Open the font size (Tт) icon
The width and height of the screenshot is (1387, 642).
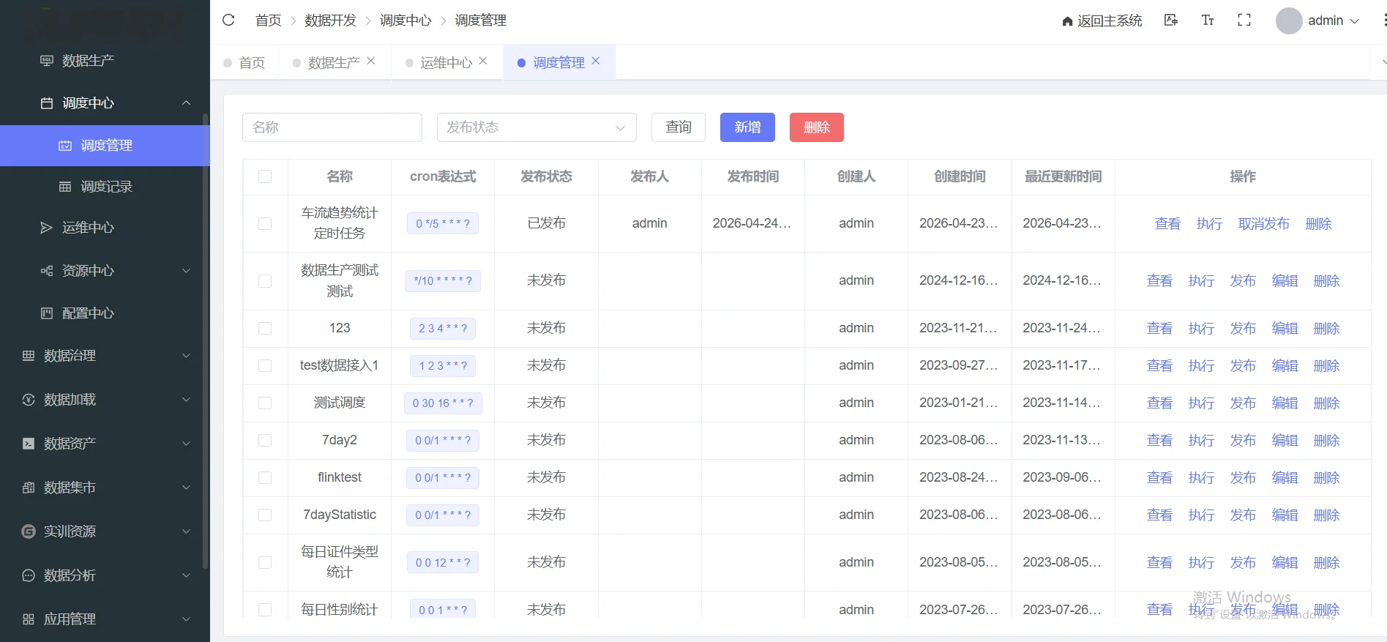[1208, 20]
